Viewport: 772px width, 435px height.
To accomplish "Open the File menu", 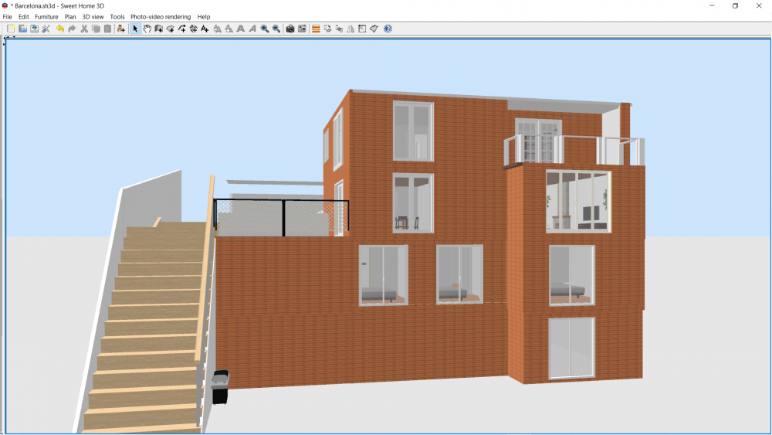I will (8, 16).
